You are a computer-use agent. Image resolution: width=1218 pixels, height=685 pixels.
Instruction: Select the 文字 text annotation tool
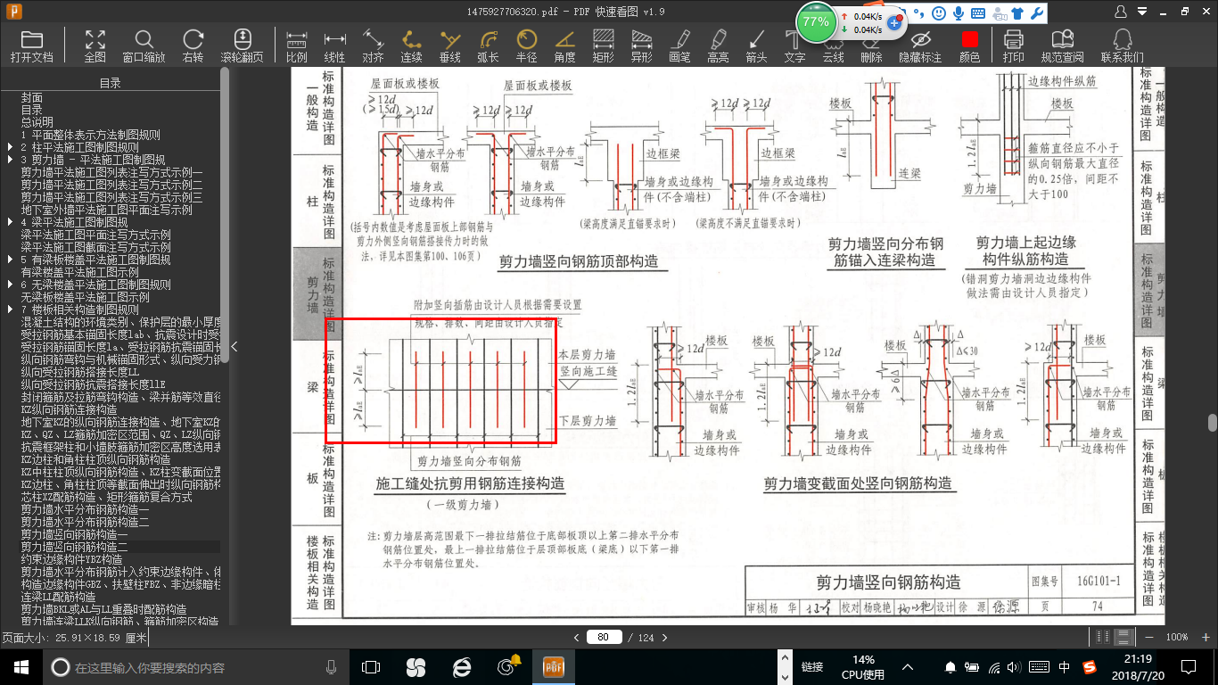tap(794, 45)
